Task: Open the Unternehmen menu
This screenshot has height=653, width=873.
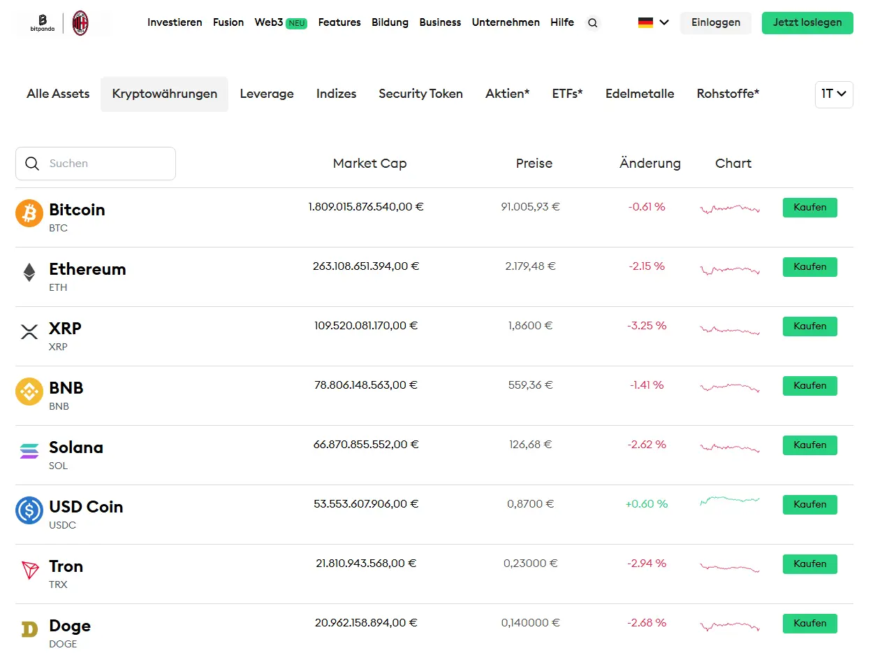Action: pos(506,22)
